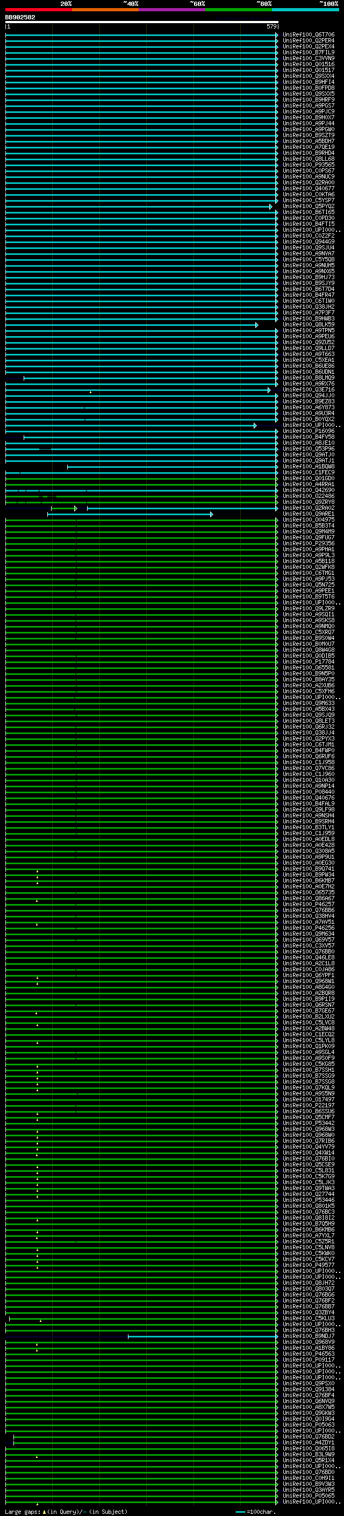Select label UniRef100_C0Z2F2
The image size is (344, 1516).
[309, 236]
